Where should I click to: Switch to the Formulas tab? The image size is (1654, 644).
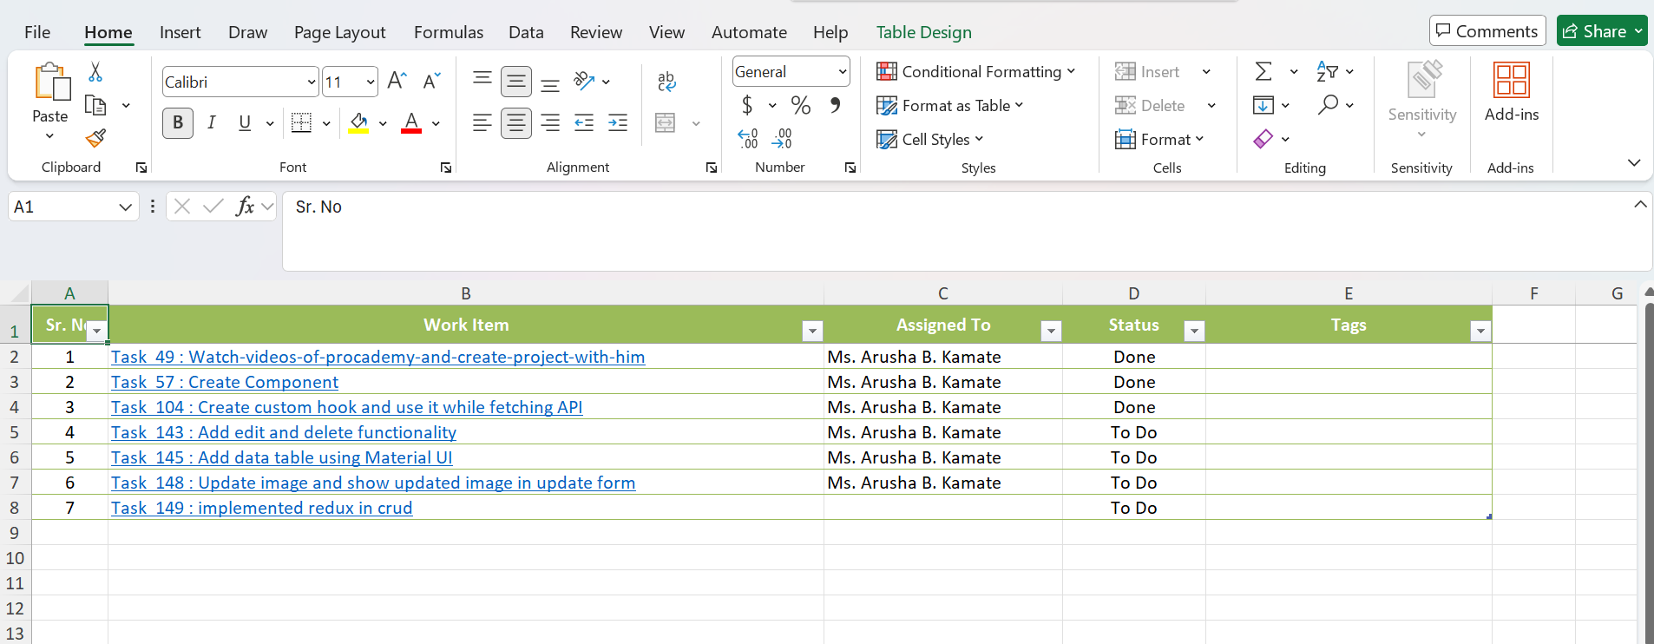tap(449, 32)
